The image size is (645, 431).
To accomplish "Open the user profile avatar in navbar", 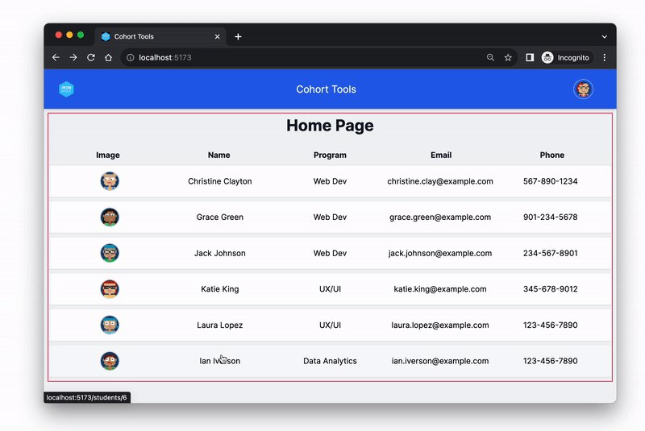I will [583, 89].
